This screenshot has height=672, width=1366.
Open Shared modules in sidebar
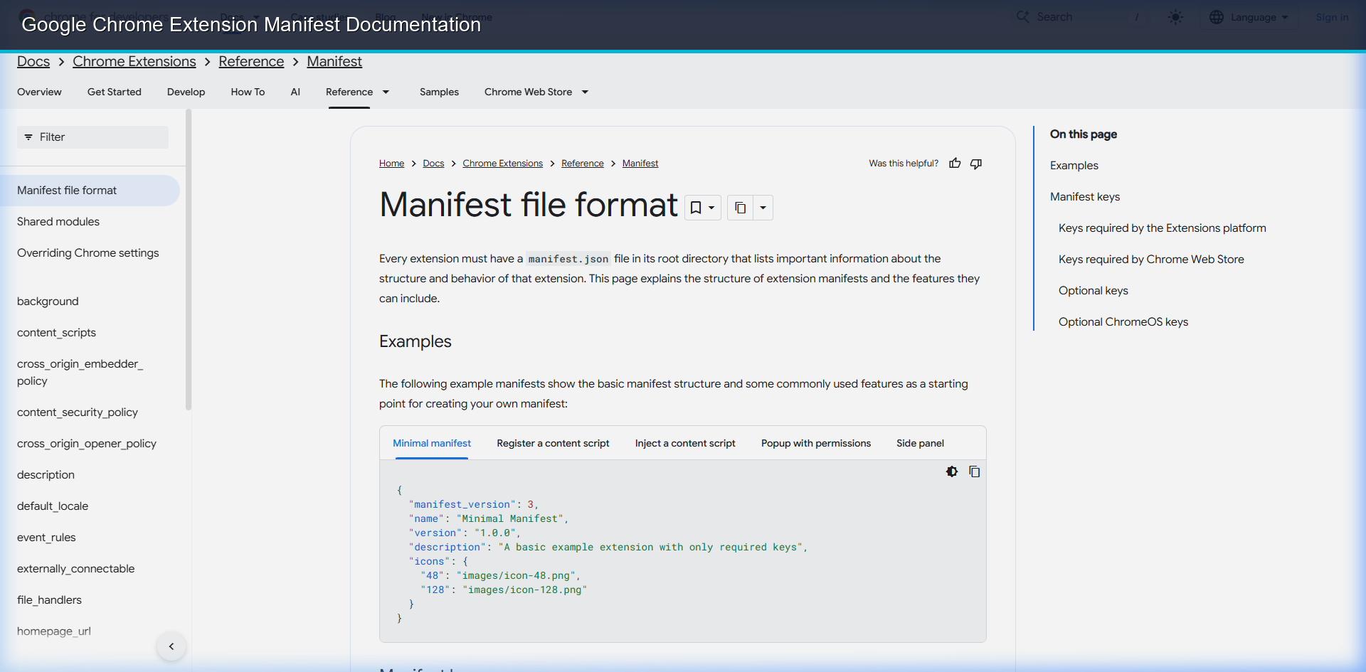tap(58, 222)
